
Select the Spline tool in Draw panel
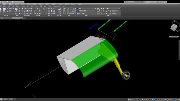pyautogui.click(x=35, y=11)
